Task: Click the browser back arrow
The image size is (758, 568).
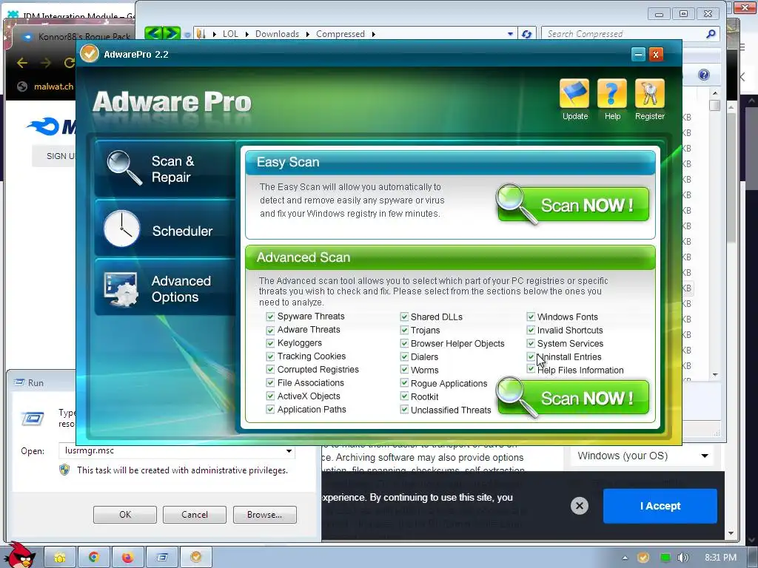Action: pyautogui.click(x=22, y=63)
